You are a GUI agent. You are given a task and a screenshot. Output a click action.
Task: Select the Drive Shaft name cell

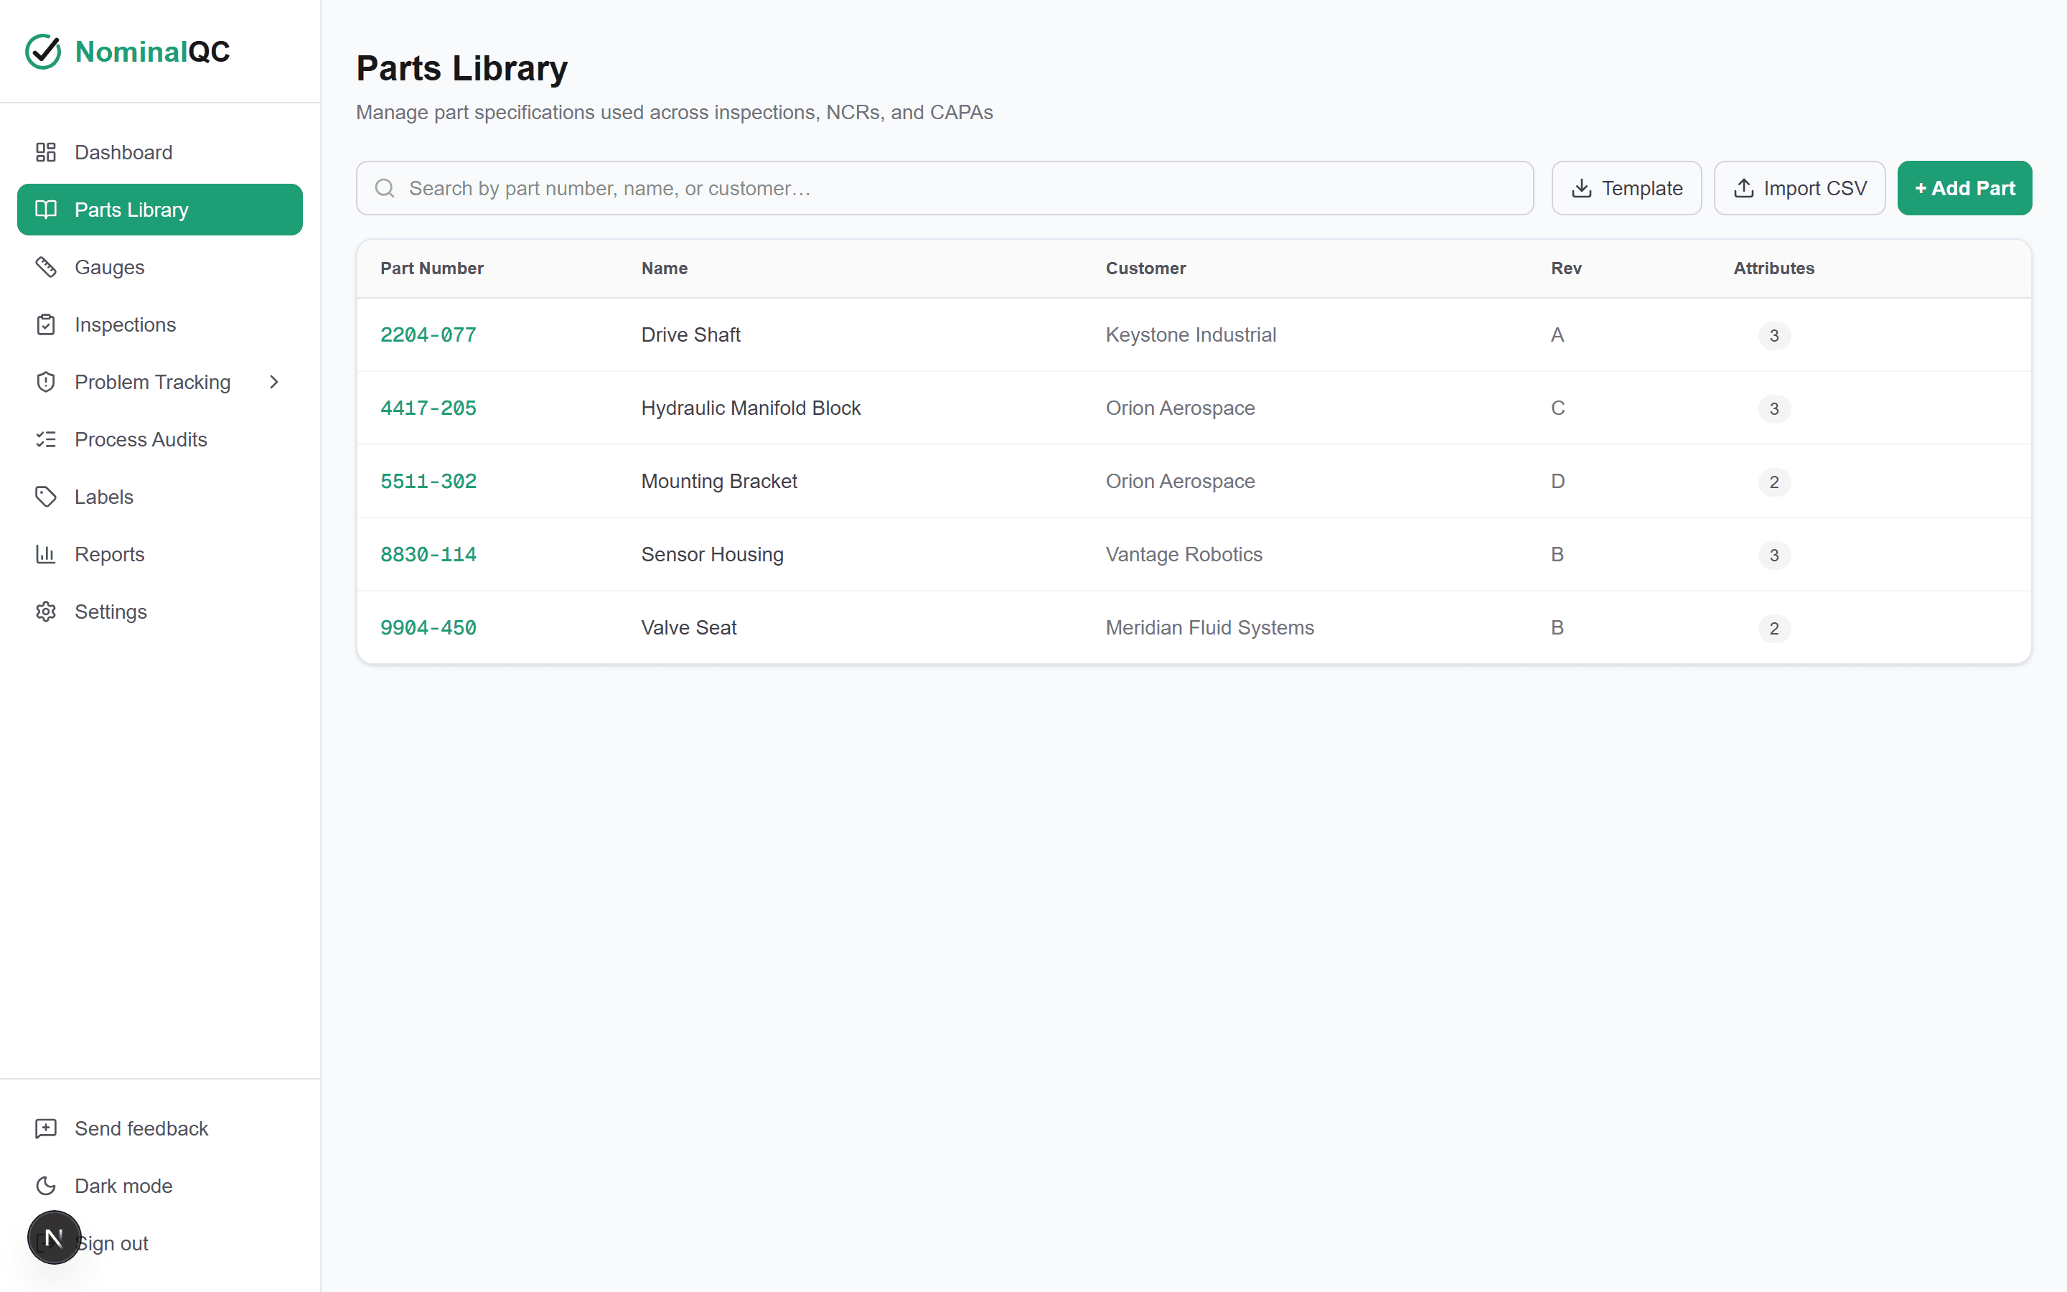click(690, 335)
